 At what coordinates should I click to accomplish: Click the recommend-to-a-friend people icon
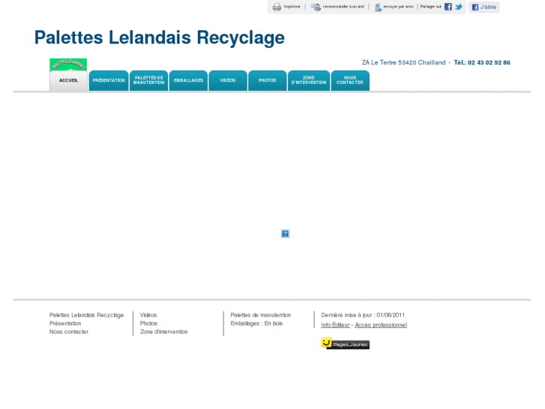316,7
